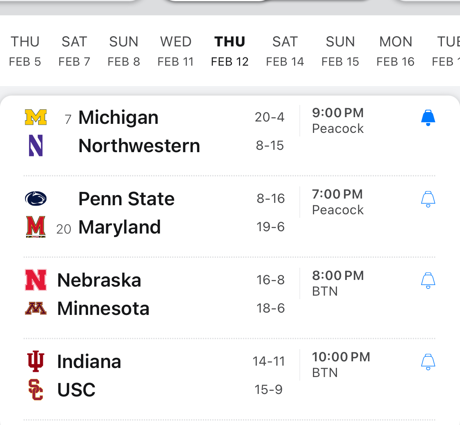Select the THU FEB 5 date tab
This screenshot has height=425, width=460.
pos(25,51)
